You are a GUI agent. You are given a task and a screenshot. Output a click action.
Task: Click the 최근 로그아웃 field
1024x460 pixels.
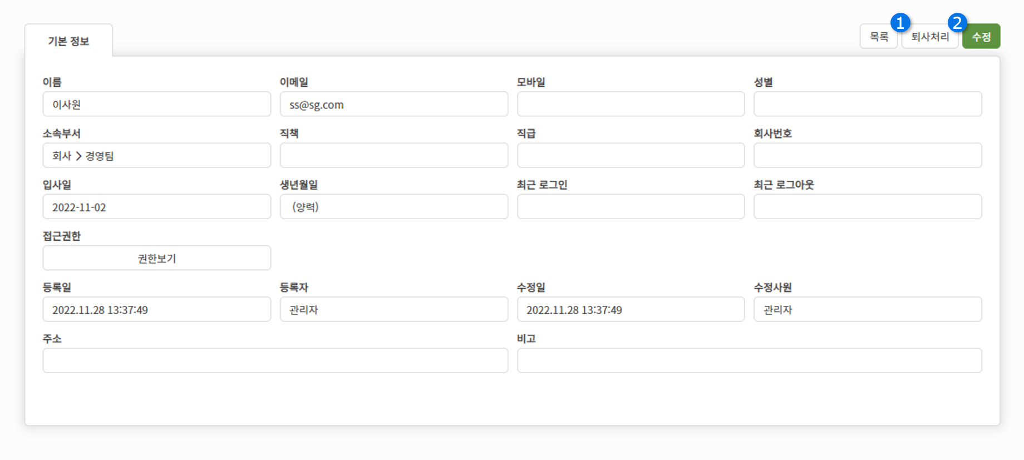(868, 206)
